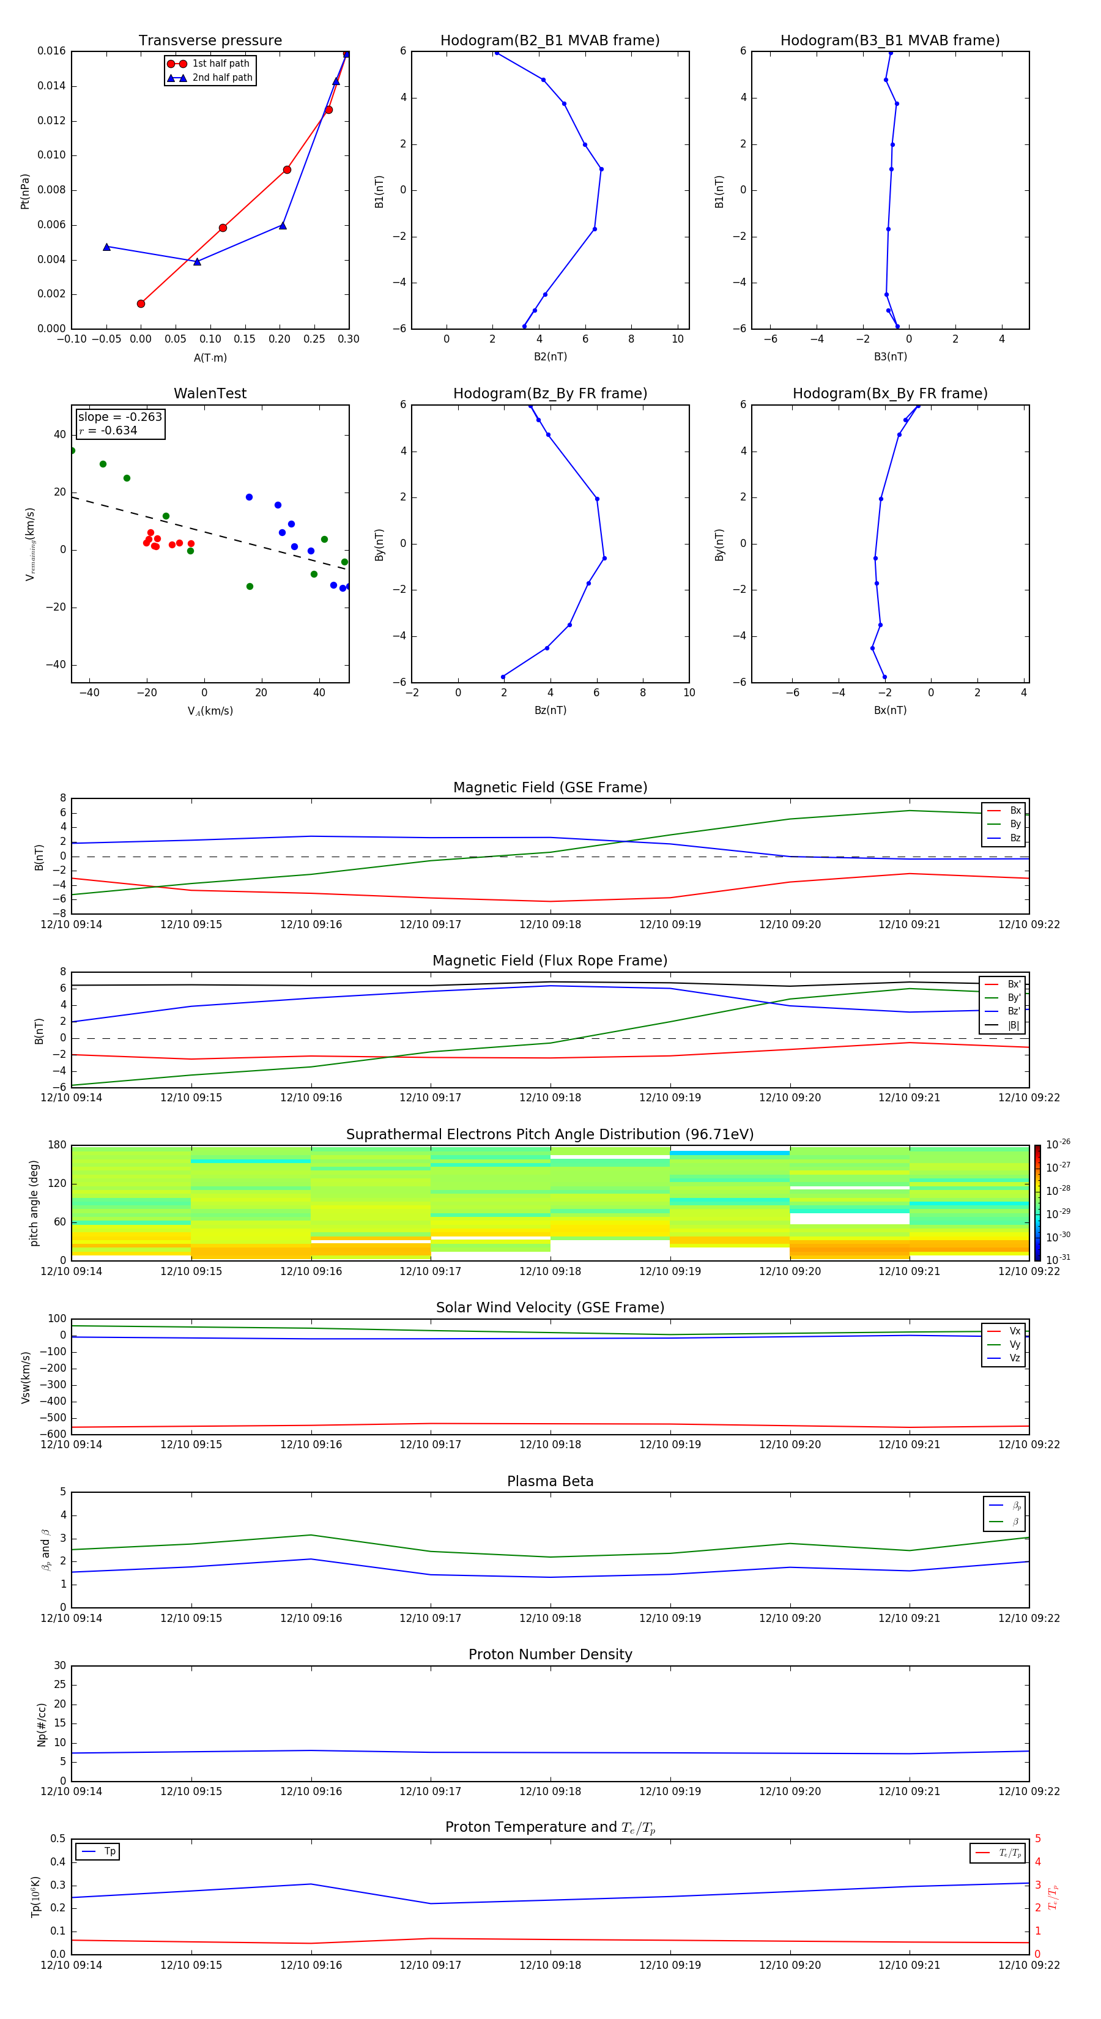Click the "1st half path" legend entry
This screenshot has height=2019, width=1101.
(209, 64)
